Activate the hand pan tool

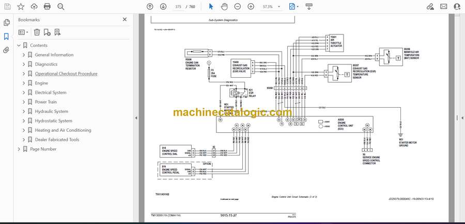225,7
